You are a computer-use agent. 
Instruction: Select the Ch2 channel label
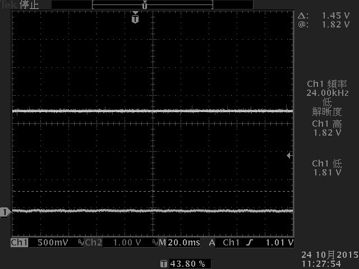pos(94,243)
